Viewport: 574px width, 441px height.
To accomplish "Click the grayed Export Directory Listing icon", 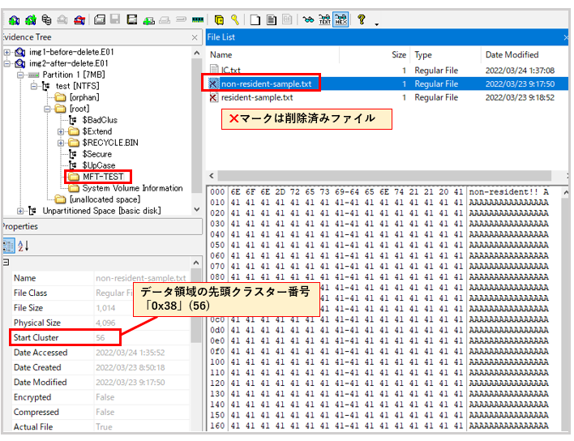I will coord(287,19).
